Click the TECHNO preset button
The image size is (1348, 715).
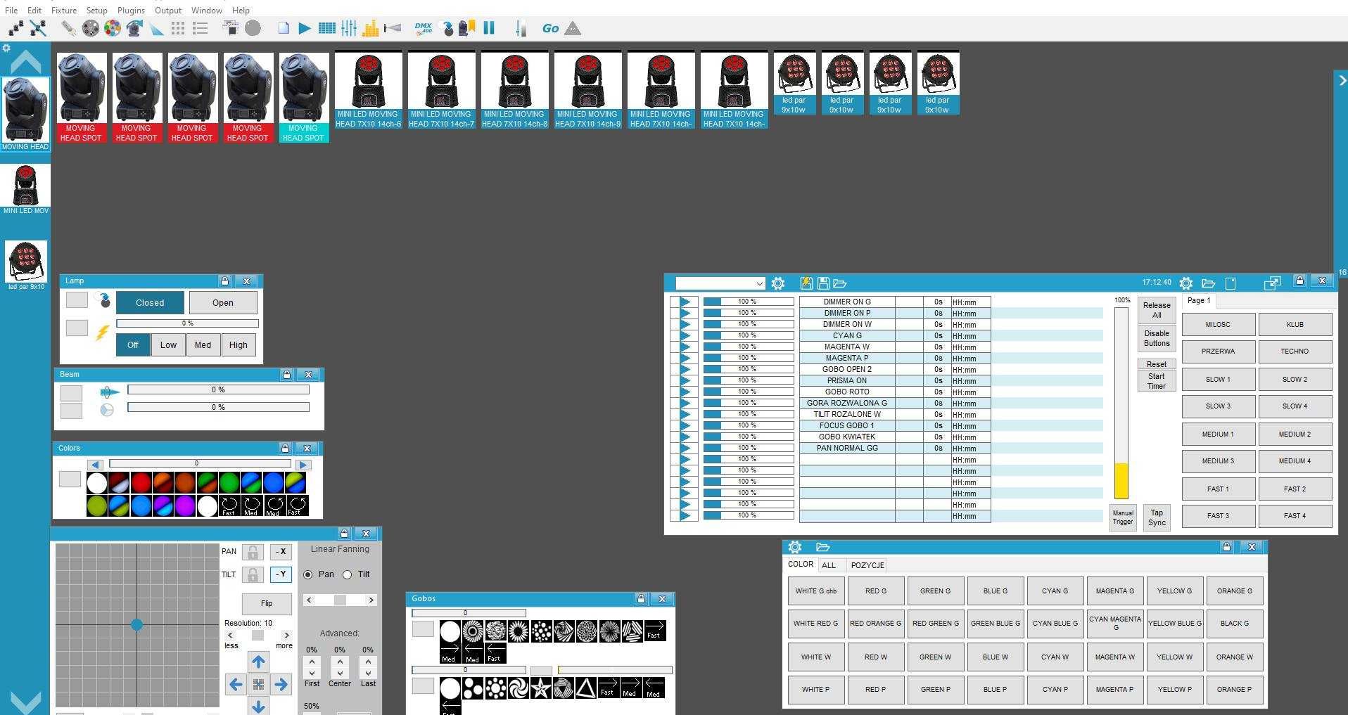[x=1295, y=352]
